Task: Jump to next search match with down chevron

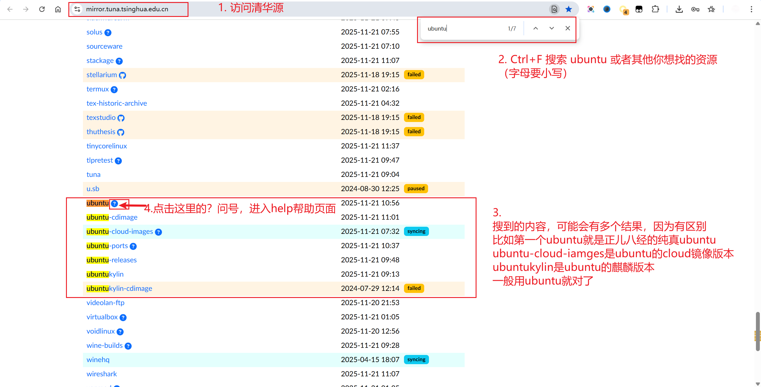Action: 551,28
